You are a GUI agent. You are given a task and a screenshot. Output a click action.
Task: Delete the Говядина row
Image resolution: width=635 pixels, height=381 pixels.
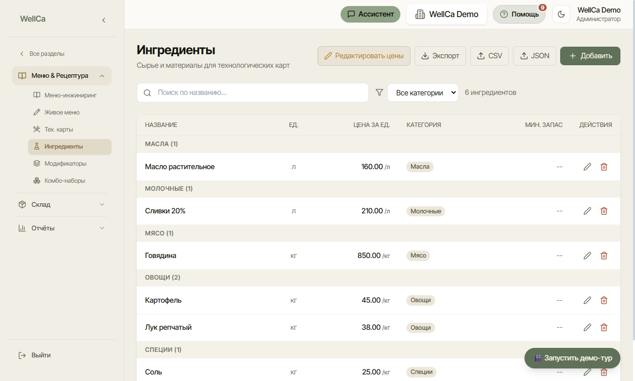tap(604, 256)
